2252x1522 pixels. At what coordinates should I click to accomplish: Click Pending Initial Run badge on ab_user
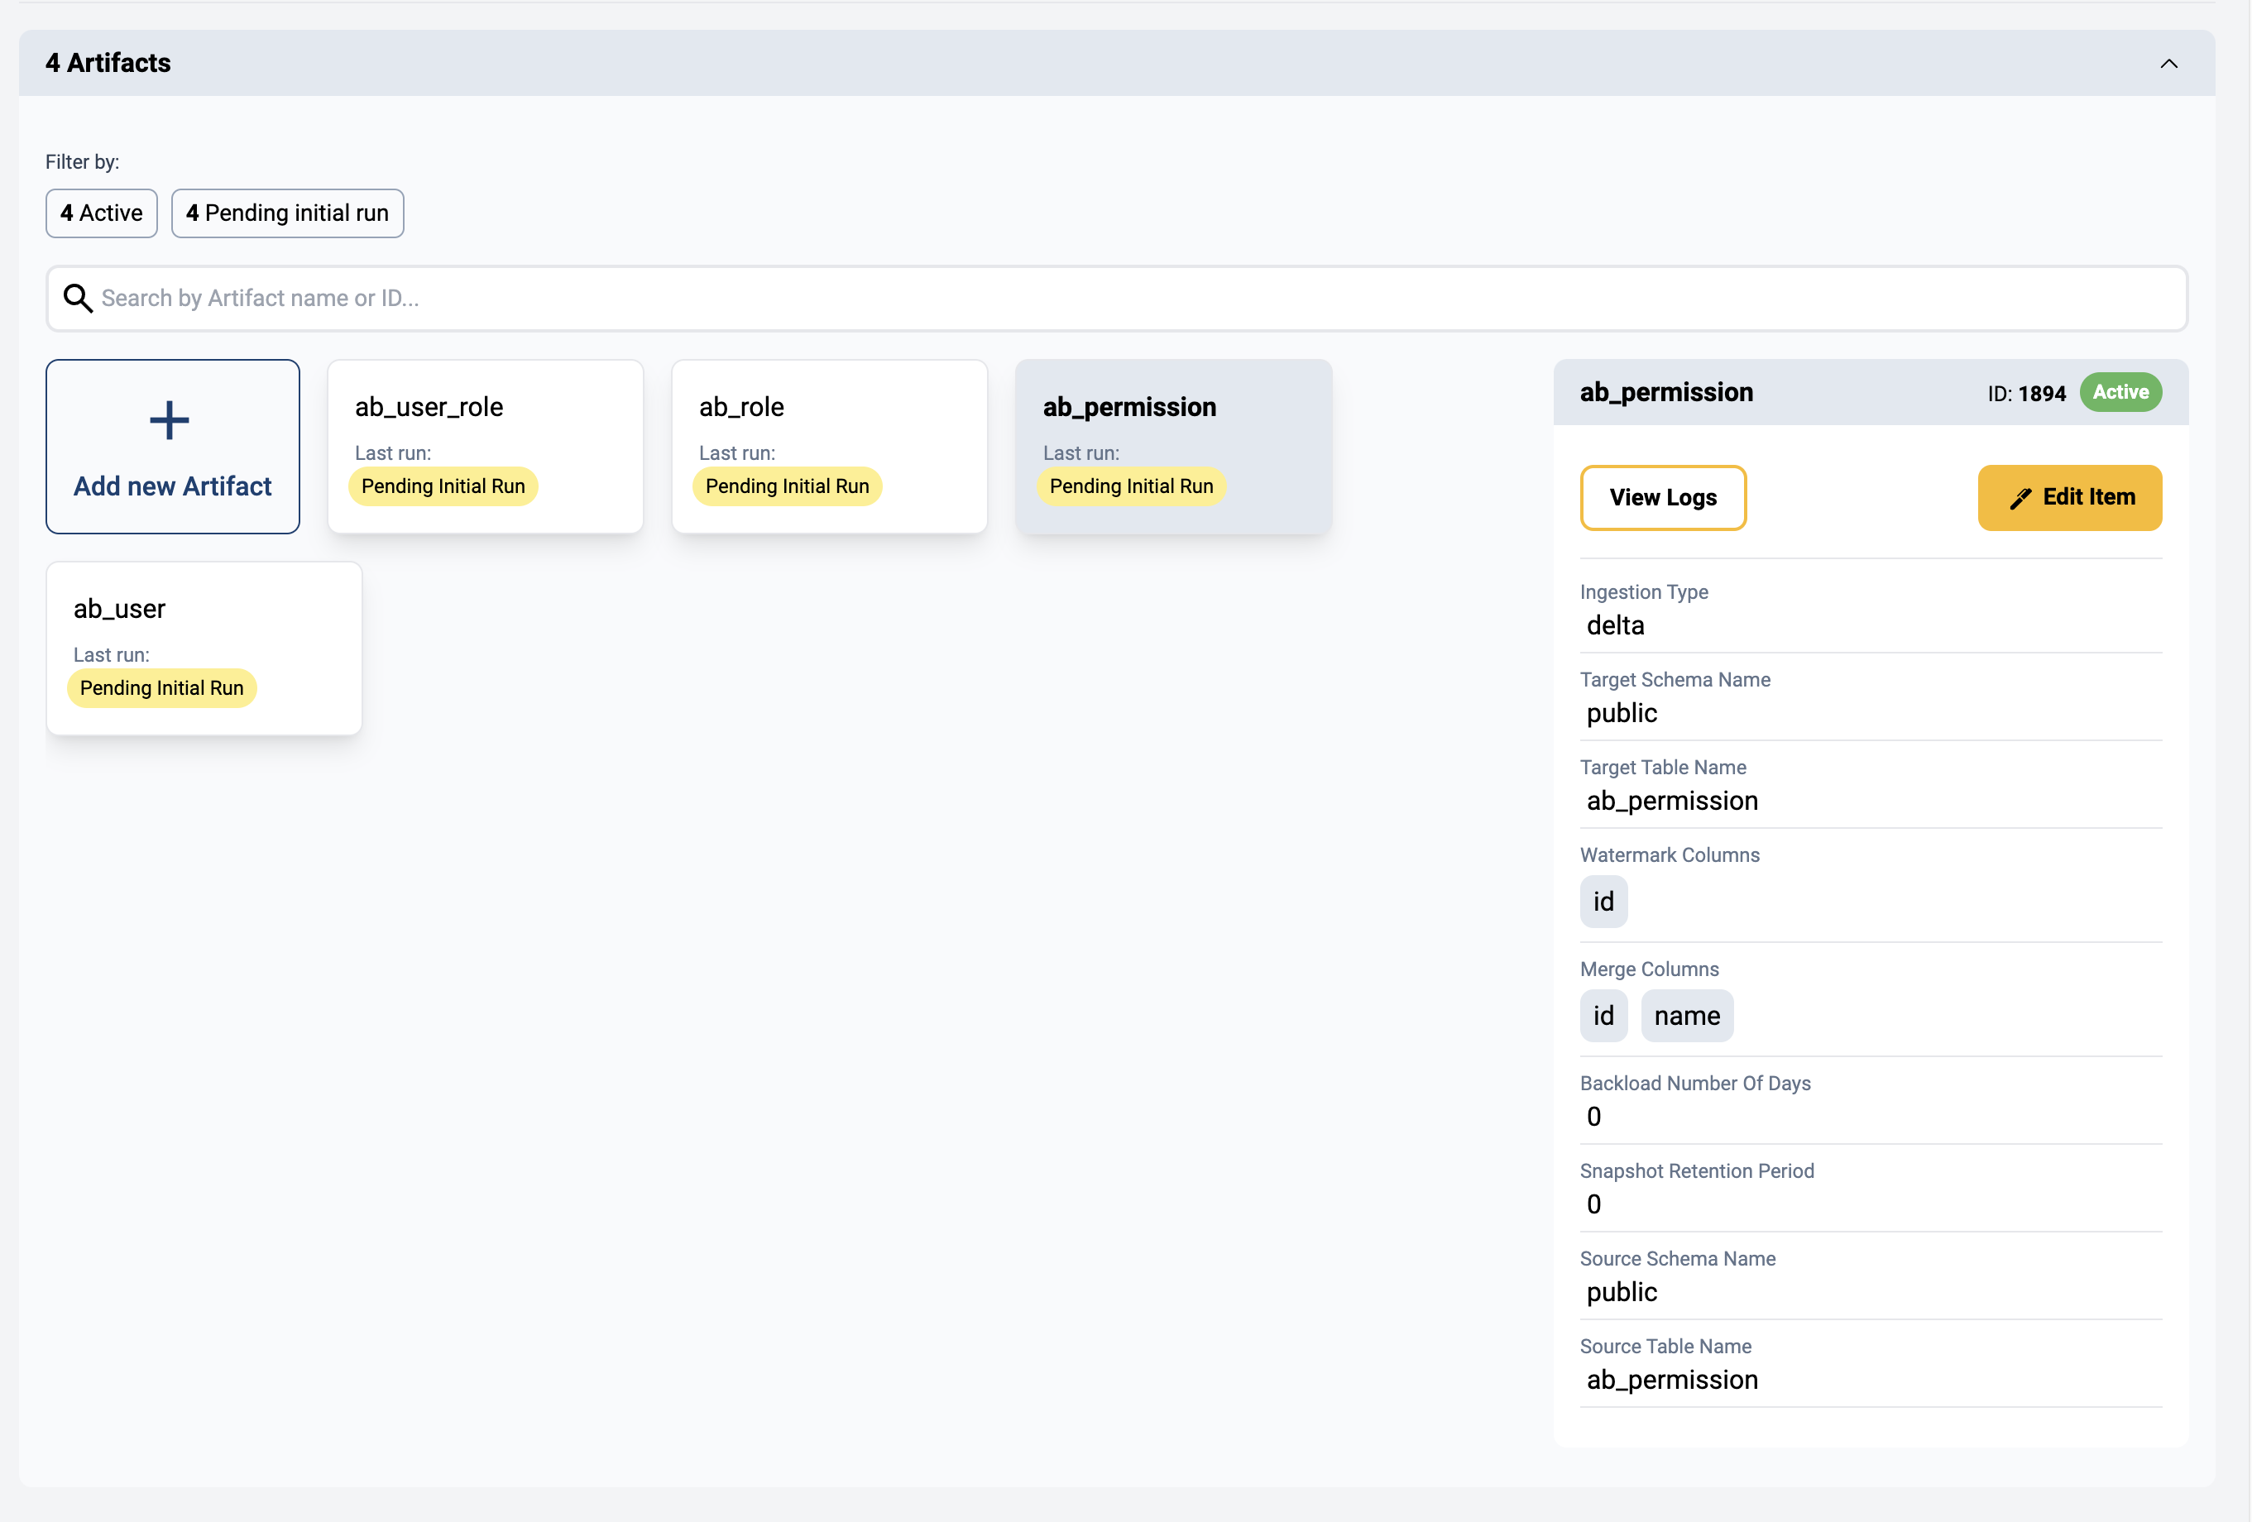pyautogui.click(x=162, y=688)
